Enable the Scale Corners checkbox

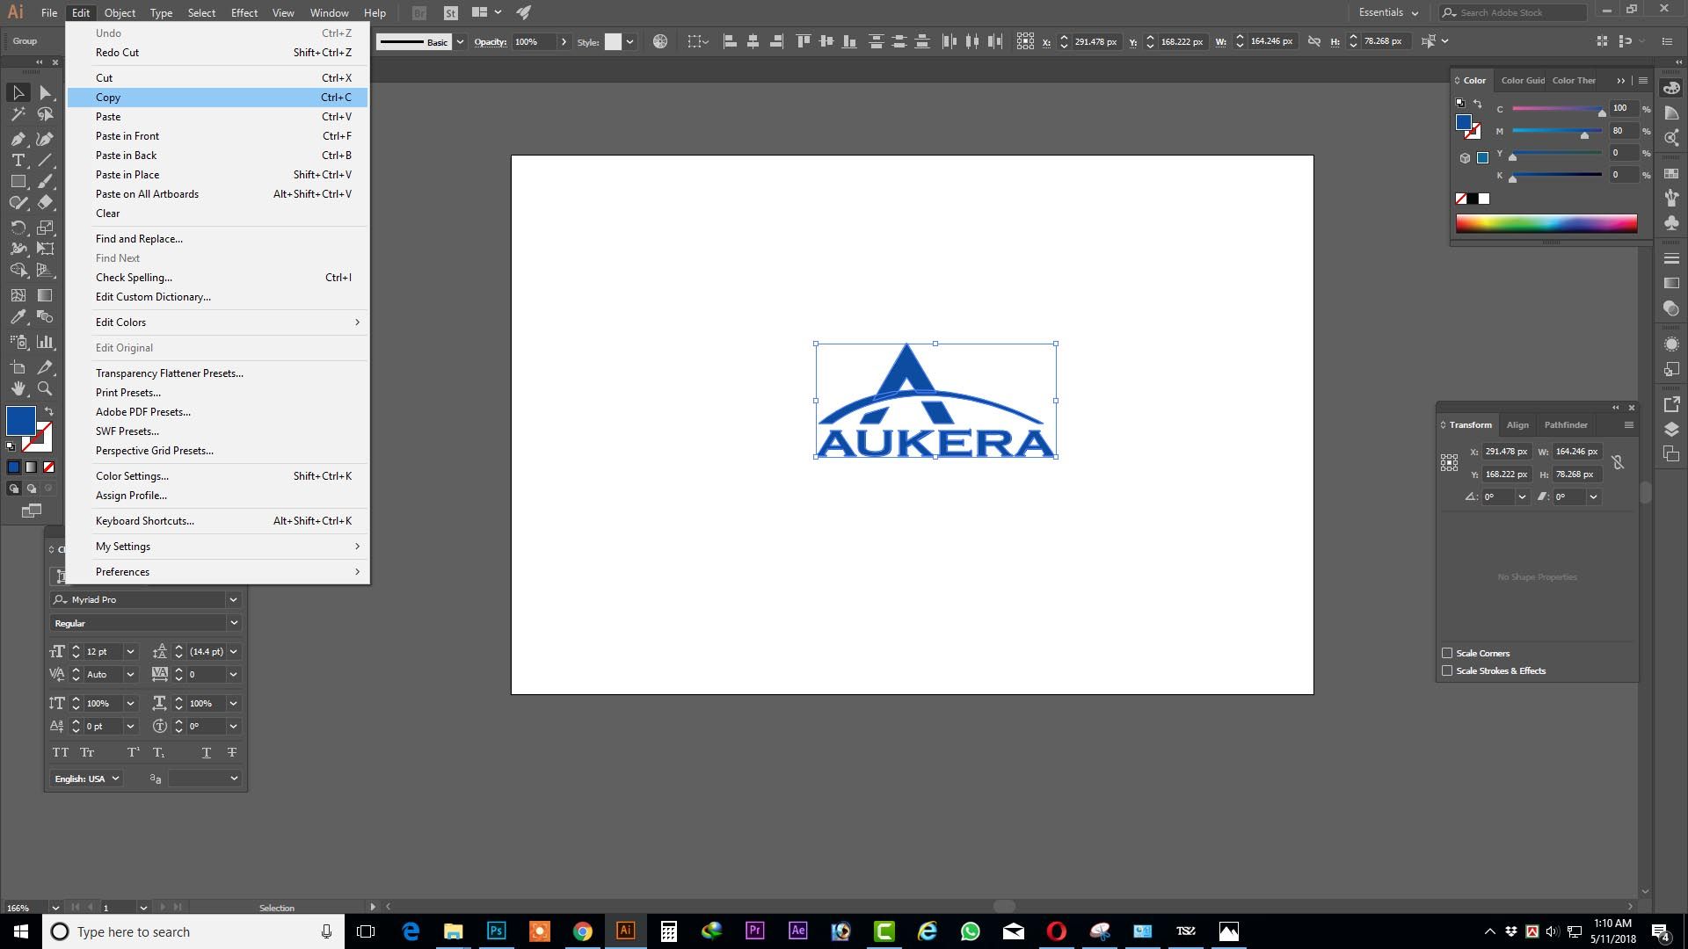click(x=1447, y=653)
